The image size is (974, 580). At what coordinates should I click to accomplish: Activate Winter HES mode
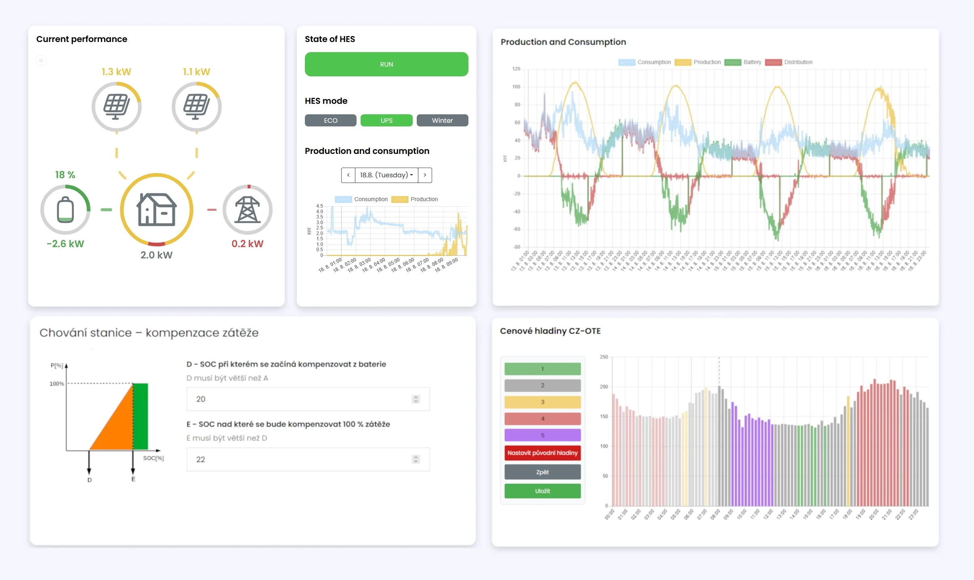coord(442,120)
